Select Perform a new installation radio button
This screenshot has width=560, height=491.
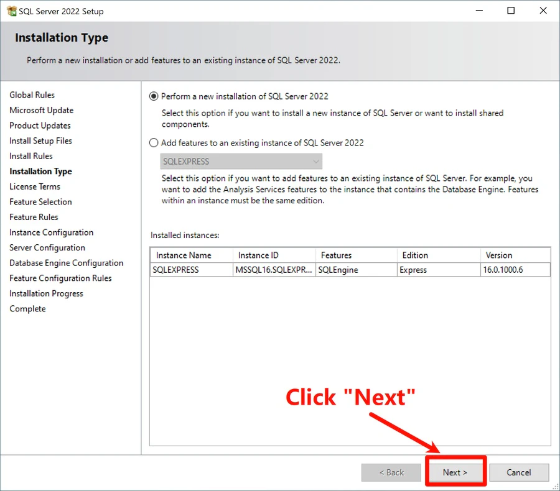(x=154, y=96)
